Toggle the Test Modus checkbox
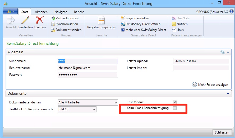The height and width of the screenshot is (138, 235). [175, 102]
